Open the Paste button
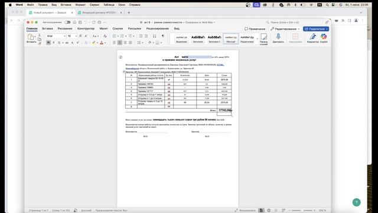 pyautogui.click(x=31, y=38)
